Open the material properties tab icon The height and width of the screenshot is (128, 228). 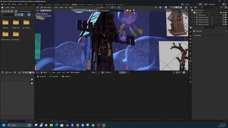tap(190, 78)
